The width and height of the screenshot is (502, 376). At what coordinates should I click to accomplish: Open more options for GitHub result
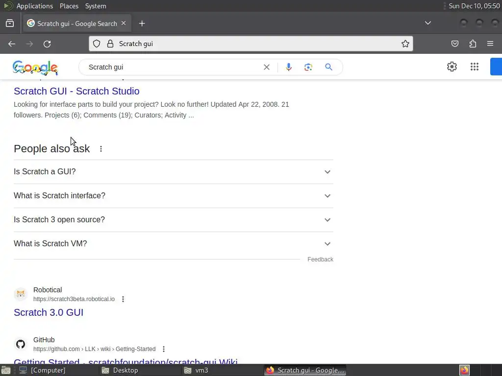click(164, 349)
